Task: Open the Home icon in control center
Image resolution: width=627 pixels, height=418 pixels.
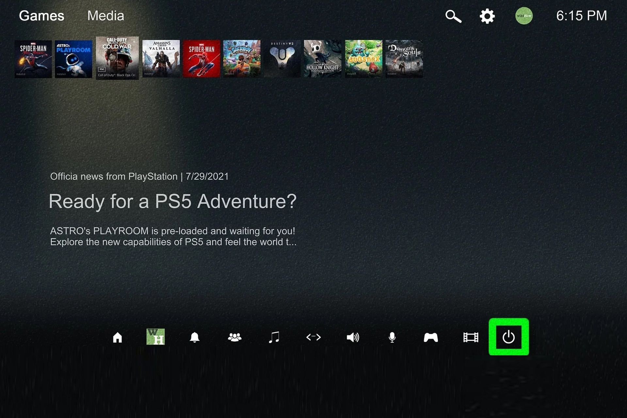Action: [117, 337]
